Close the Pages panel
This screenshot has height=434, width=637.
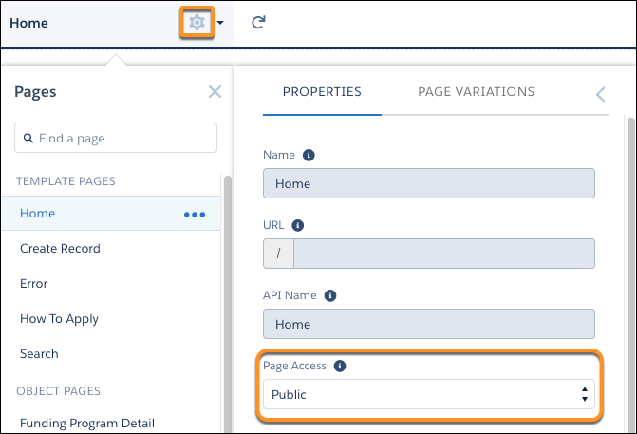pyautogui.click(x=215, y=92)
